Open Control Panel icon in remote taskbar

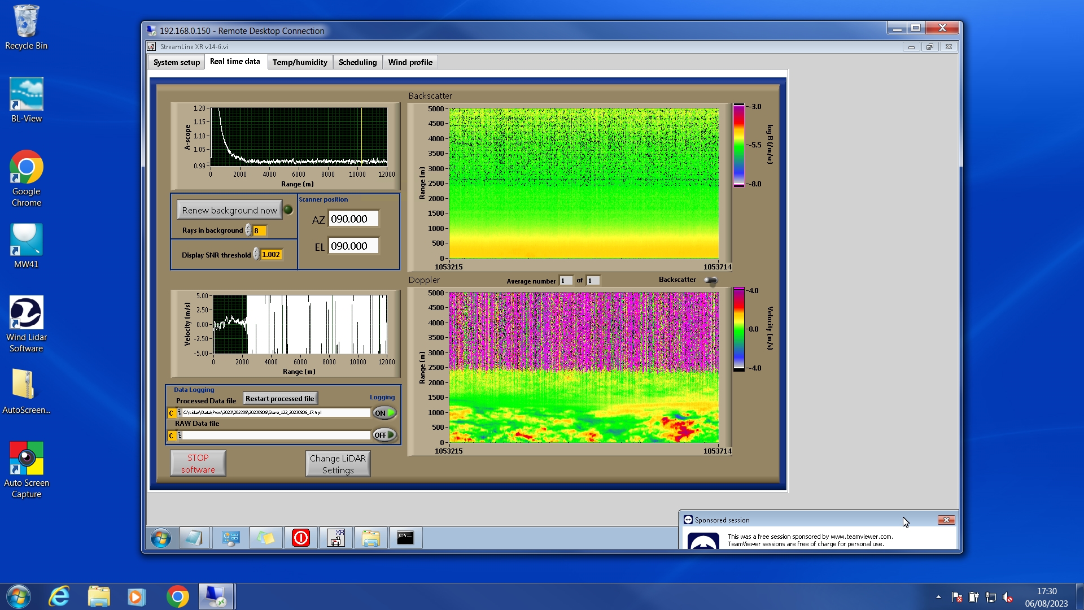click(x=230, y=538)
